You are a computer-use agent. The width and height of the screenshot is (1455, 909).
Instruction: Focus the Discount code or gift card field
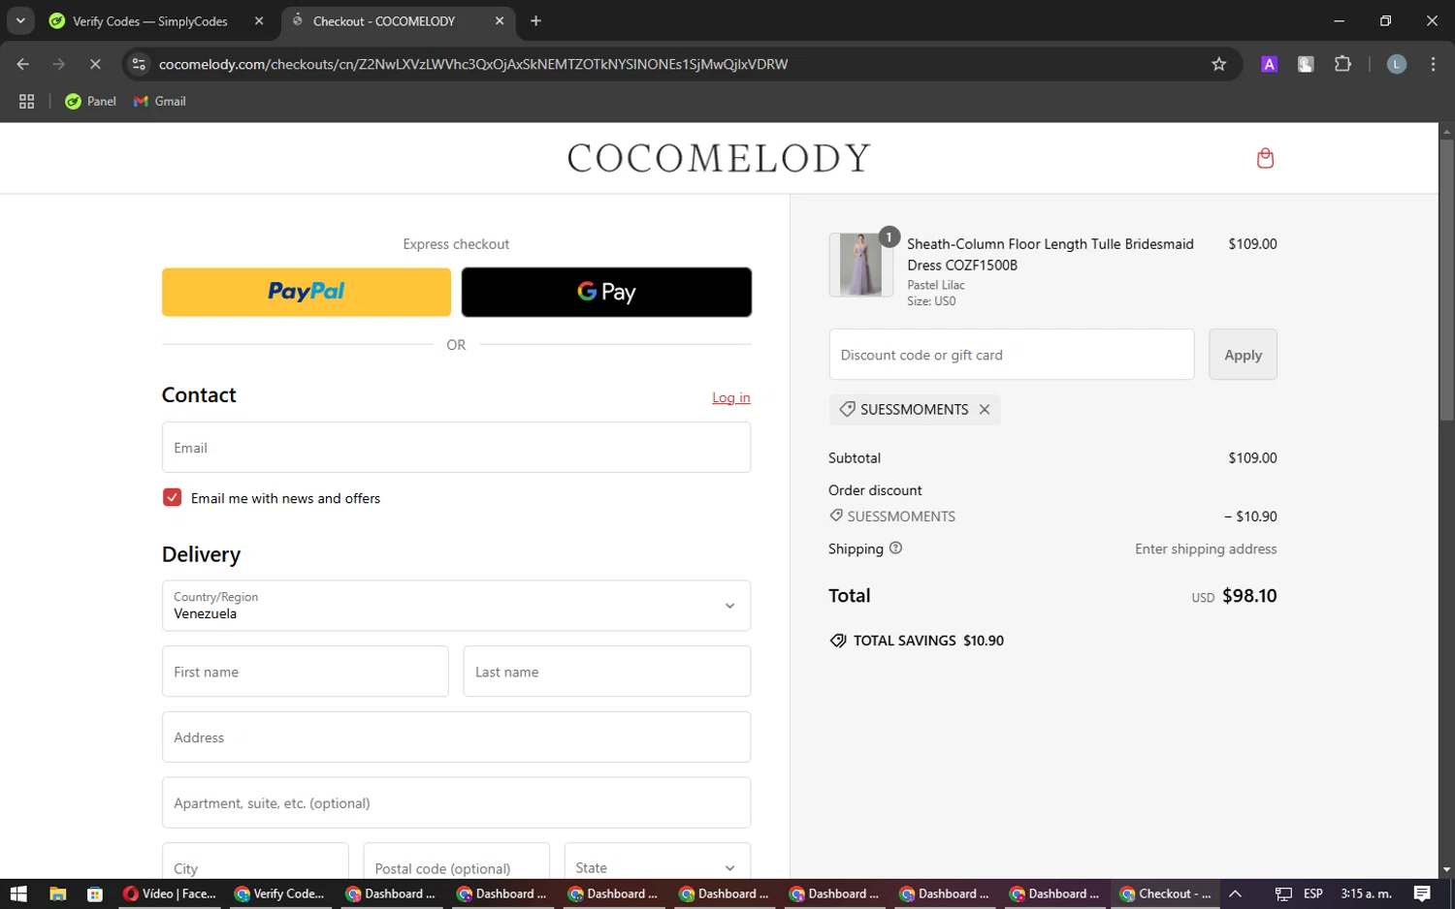coord(1012,354)
